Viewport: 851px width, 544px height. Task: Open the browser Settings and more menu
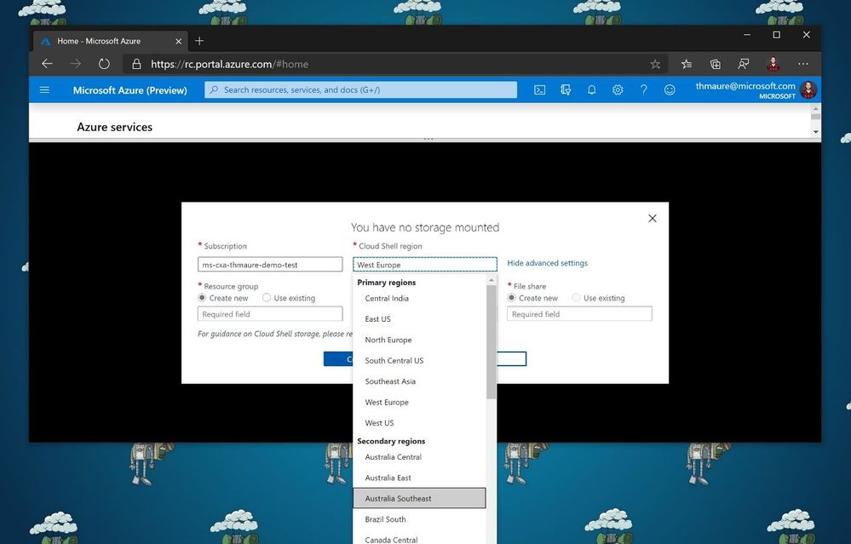tap(803, 64)
